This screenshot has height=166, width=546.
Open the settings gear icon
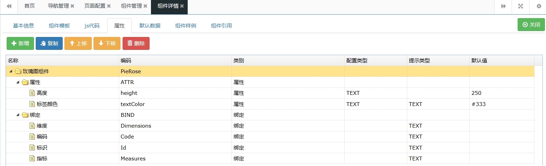click(539, 6)
